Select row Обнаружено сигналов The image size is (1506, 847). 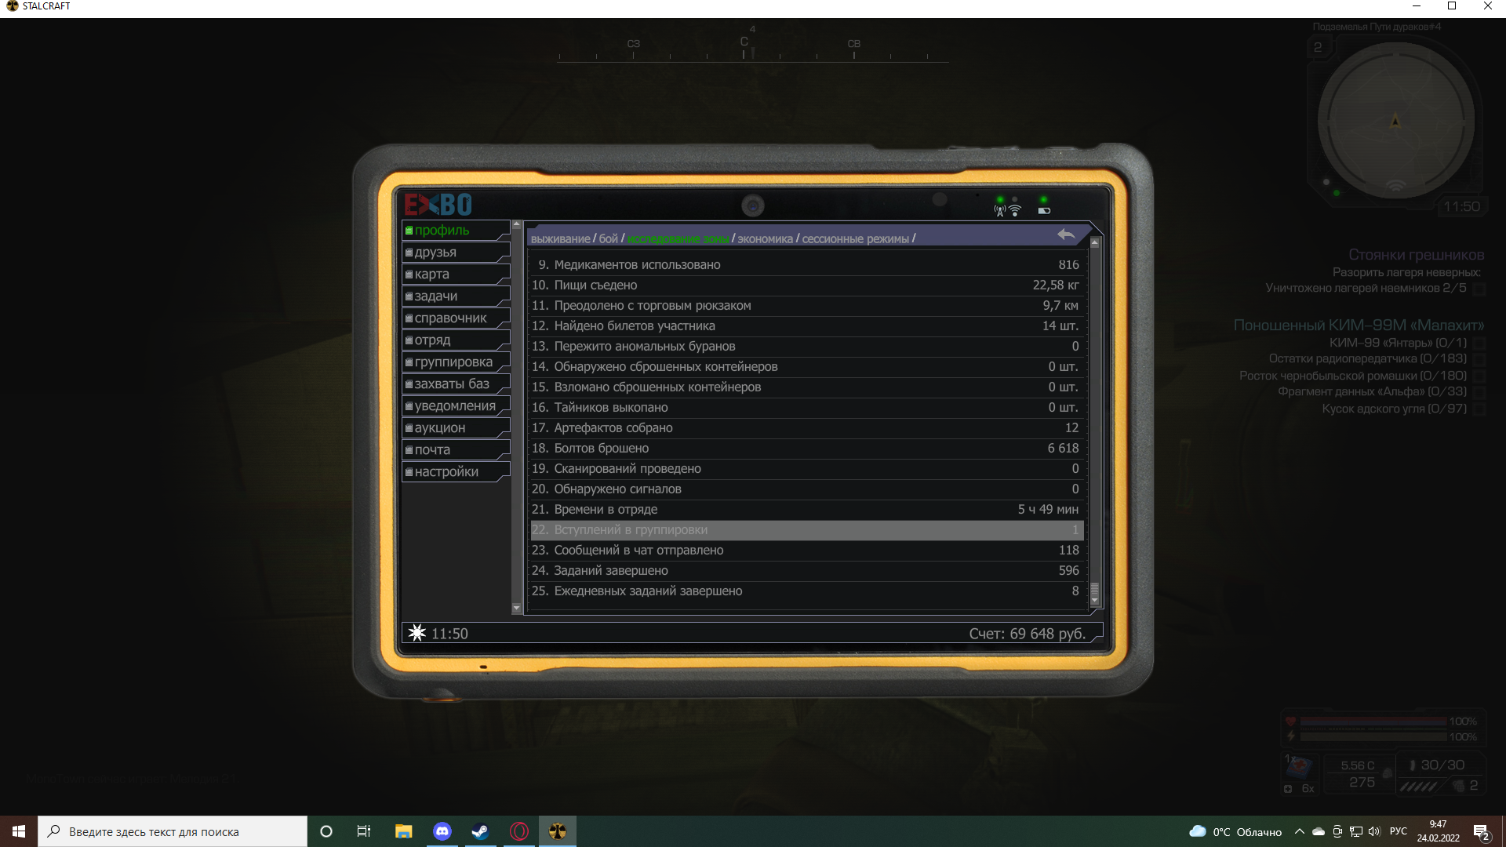[806, 489]
